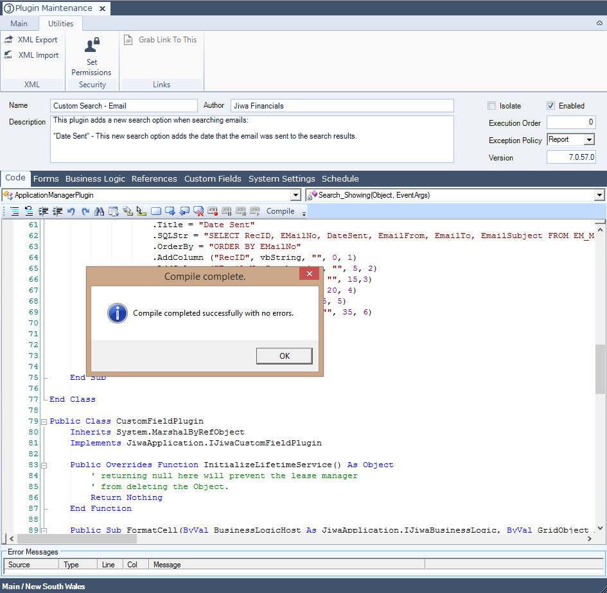Viewport: 607px width, 593px height.
Task: Switch to the Main ribbon tab
Action: tap(19, 24)
